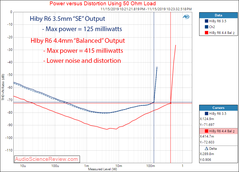Click the AP logo icon in graph corner
The height and width of the screenshot is (172, 239).
point(186,17)
